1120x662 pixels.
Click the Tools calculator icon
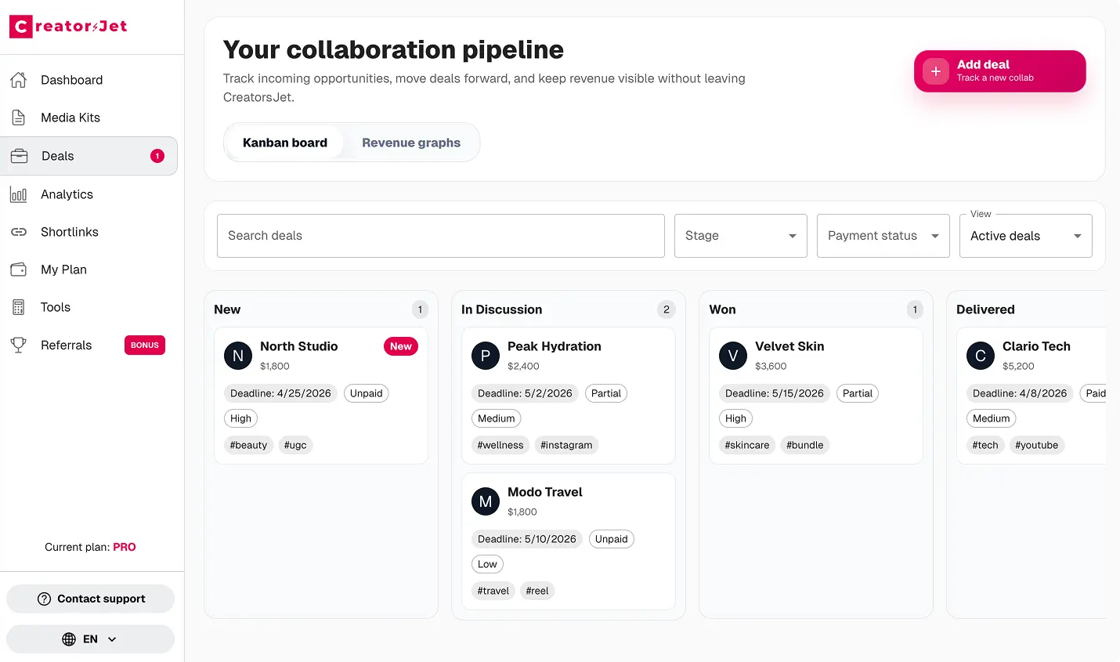coord(19,307)
